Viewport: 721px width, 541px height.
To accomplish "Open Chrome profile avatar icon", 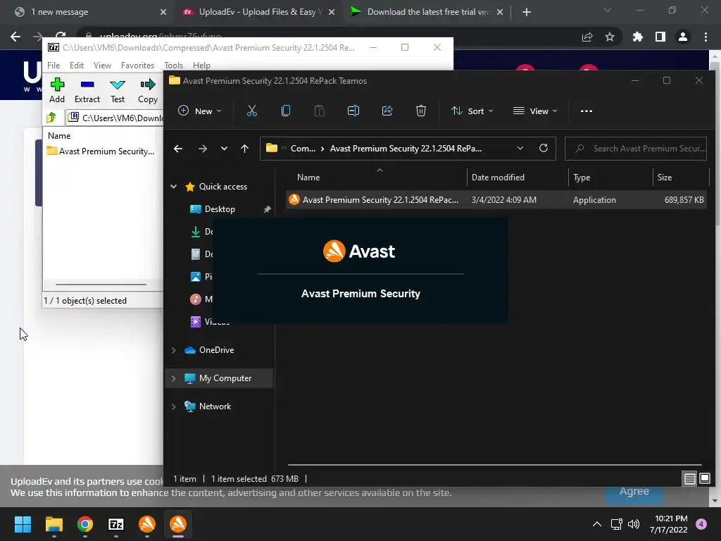I will 683,37.
